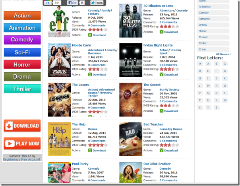Click The Help poster thumbnail
The image size is (240, 186).
59,139
